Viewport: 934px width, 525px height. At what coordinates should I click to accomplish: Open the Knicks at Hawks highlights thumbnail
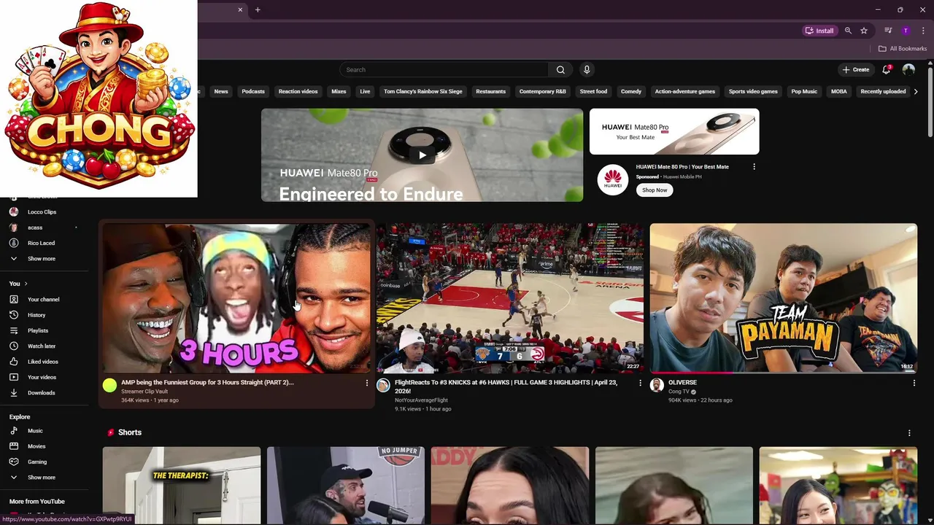(x=510, y=298)
